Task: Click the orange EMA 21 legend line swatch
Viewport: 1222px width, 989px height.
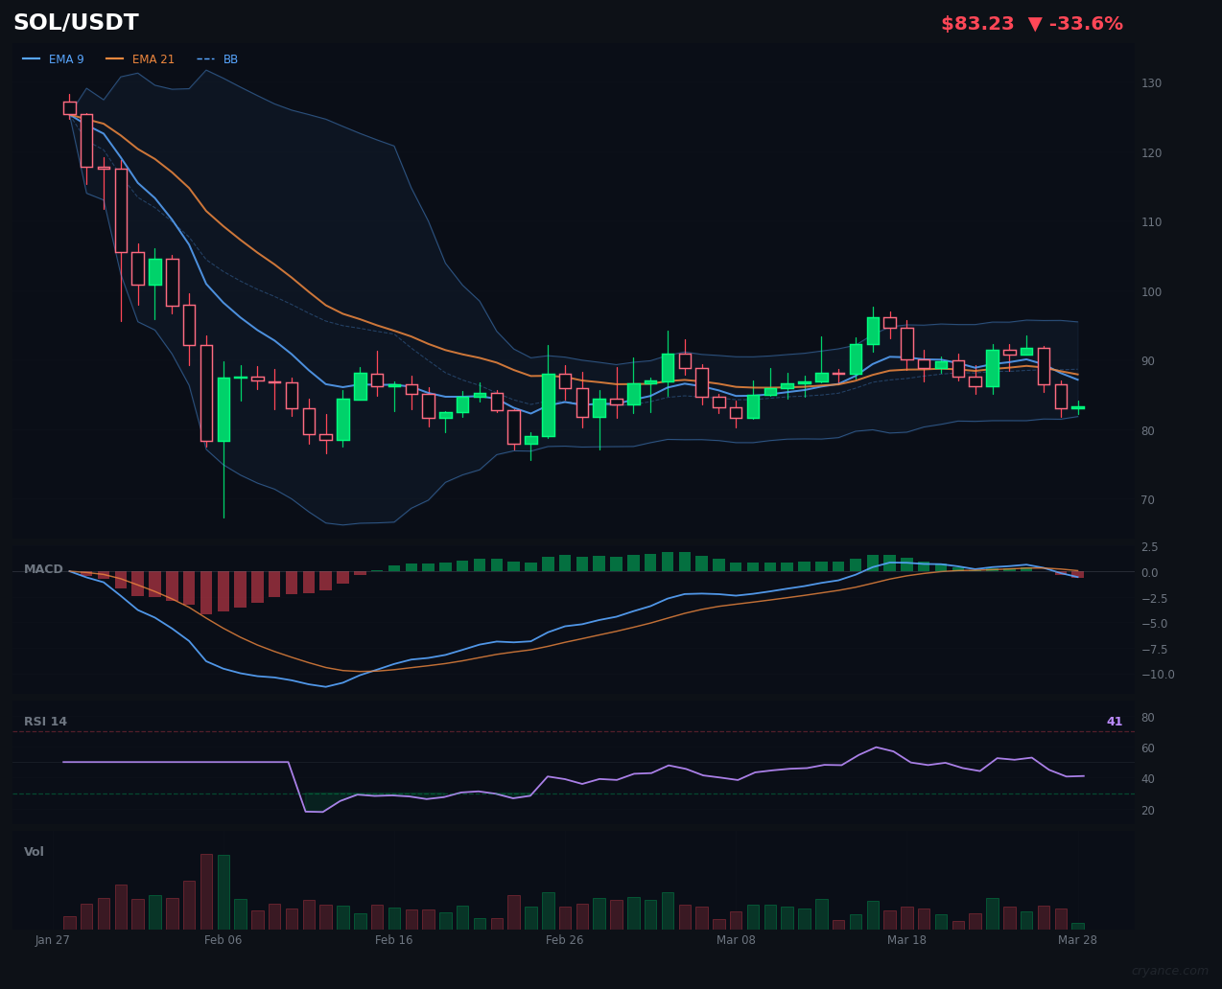Action: [115, 59]
